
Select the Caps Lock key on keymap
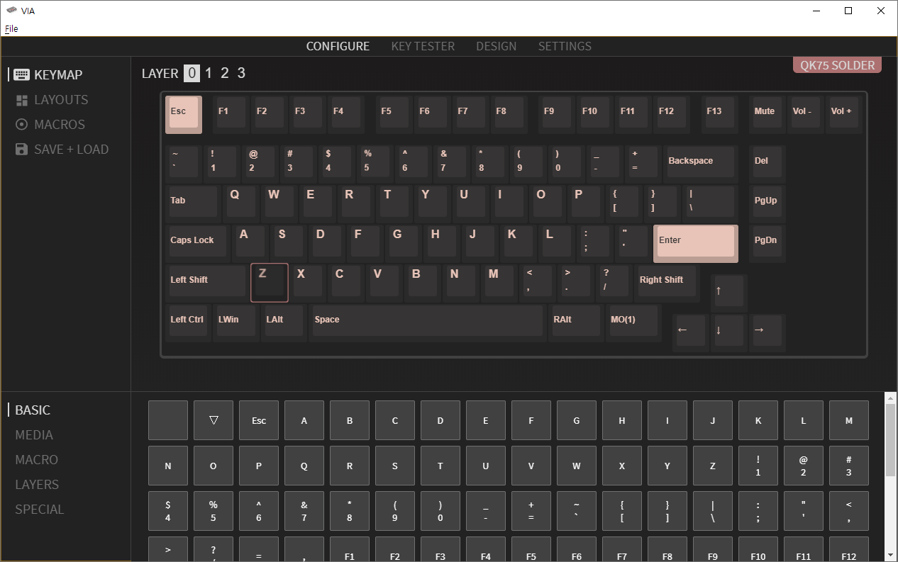(x=198, y=244)
